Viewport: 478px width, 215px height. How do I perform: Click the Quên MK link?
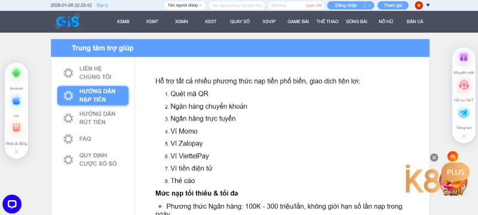coord(314,5)
